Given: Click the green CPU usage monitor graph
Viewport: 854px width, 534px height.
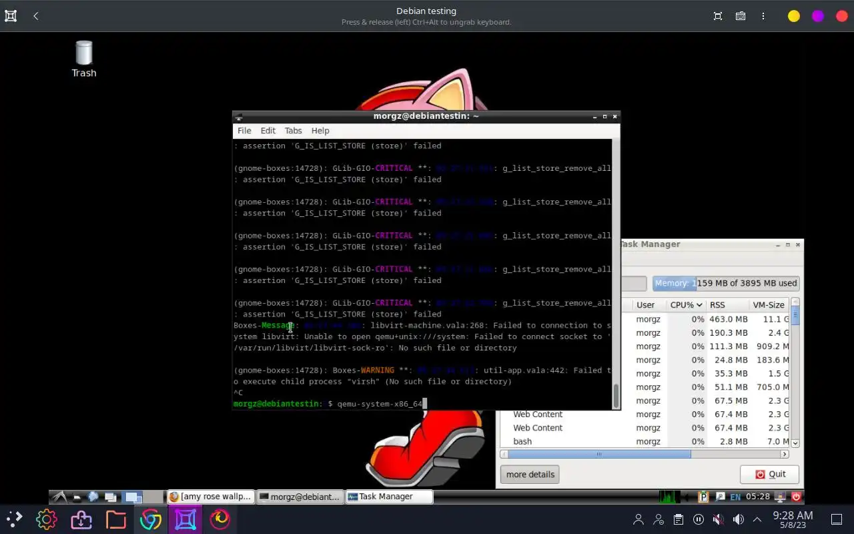Looking at the screenshot, I should (669, 497).
